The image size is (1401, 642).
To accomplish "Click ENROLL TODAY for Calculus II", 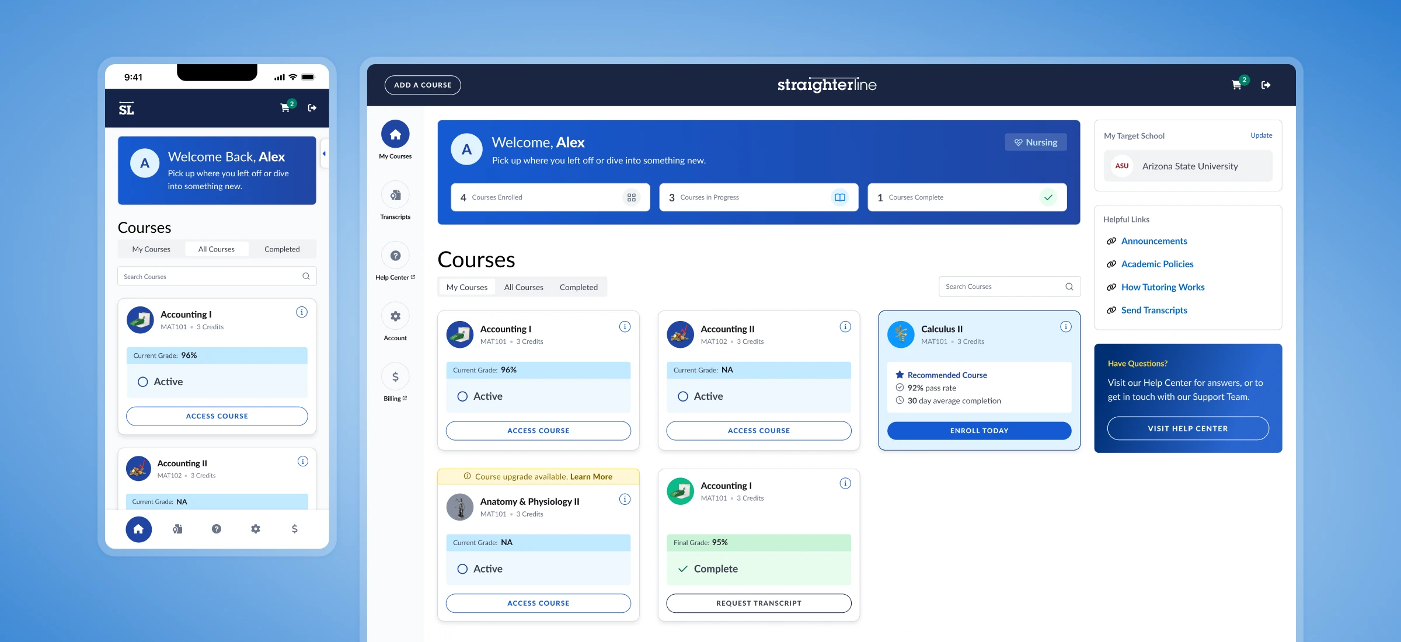I will coord(979,431).
